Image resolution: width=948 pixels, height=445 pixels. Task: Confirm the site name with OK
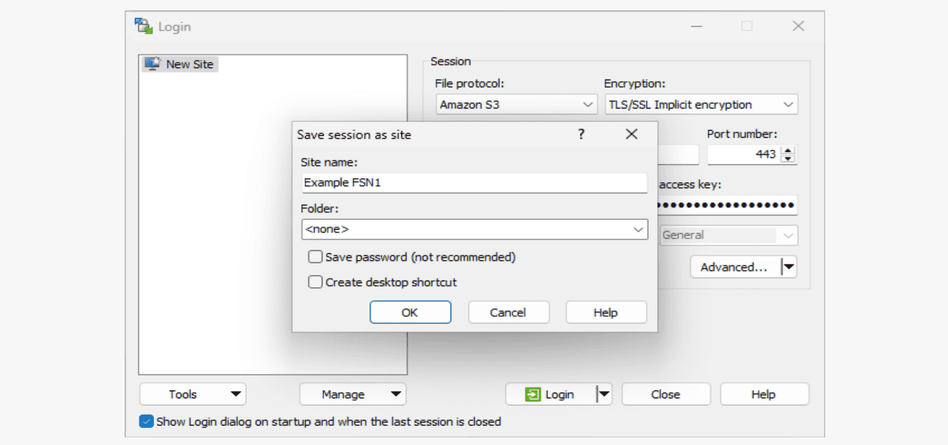(x=410, y=312)
